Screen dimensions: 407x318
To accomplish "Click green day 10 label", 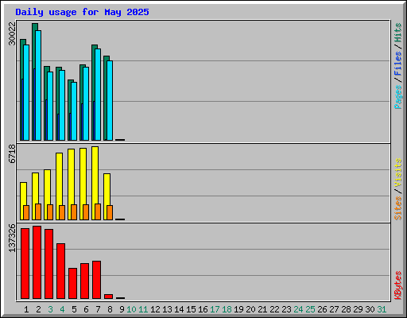I will point(131,309).
